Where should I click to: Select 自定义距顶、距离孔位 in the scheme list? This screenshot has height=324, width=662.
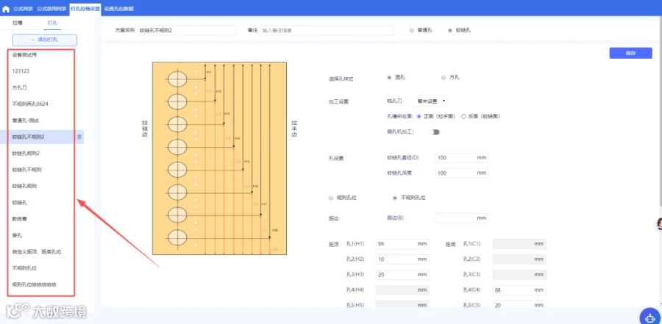pyautogui.click(x=37, y=252)
